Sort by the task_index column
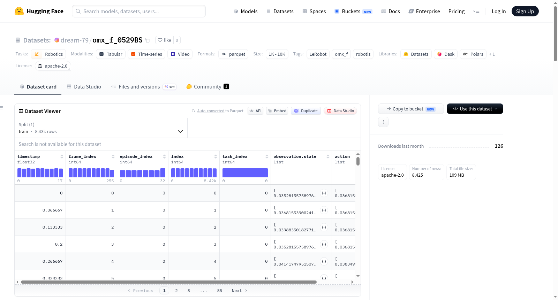Screen dimensions: 558x300 coord(267,157)
